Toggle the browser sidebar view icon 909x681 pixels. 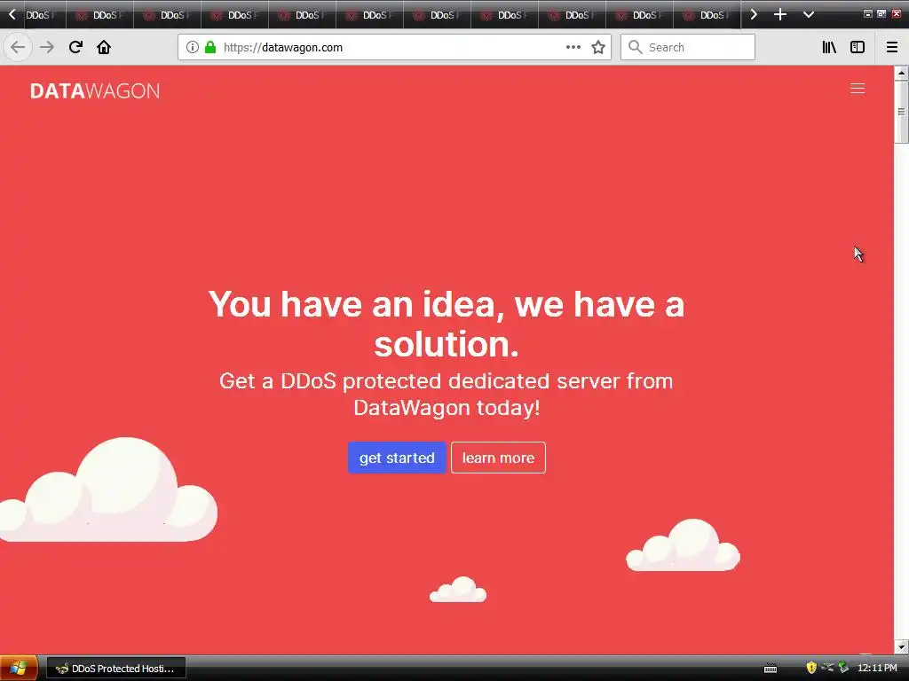pyautogui.click(x=858, y=48)
